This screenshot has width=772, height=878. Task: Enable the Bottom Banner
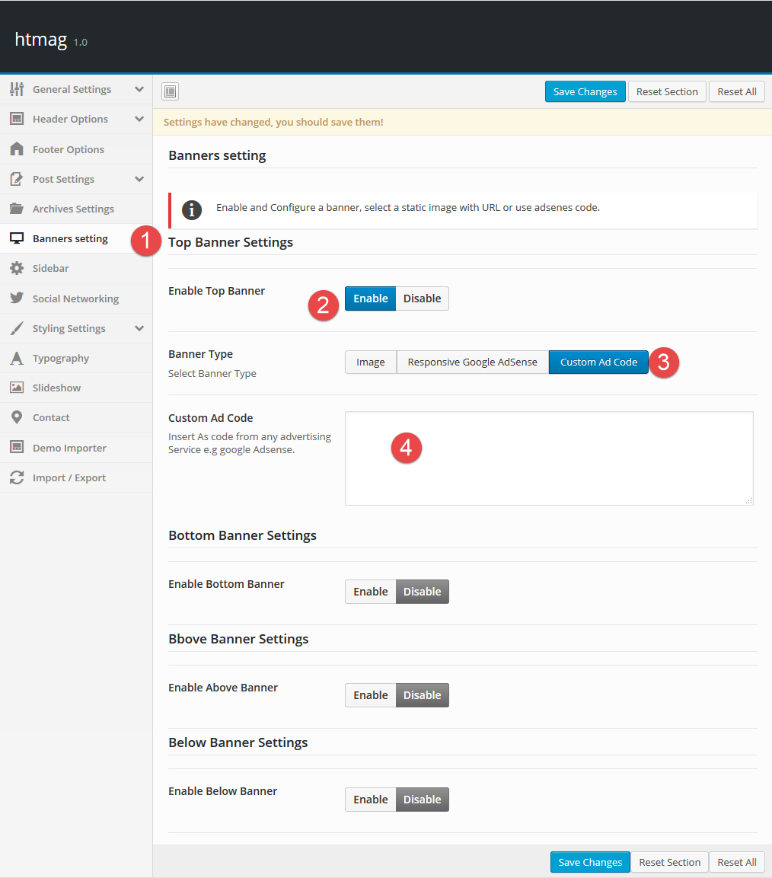click(371, 592)
